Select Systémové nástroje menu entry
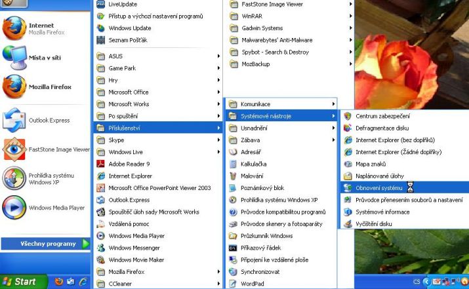 (x=281, y=116)
